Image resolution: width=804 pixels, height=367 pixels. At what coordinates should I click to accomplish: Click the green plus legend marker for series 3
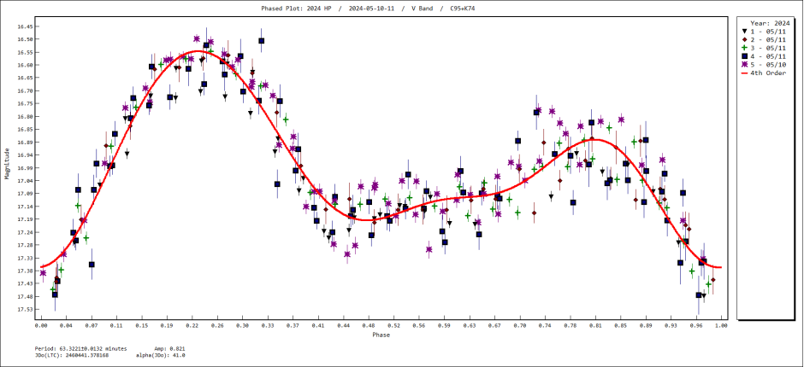(x=744, y=48)
